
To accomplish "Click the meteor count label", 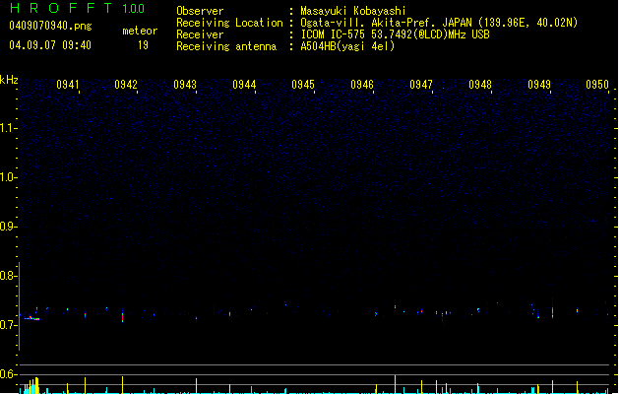I will [140, 31].
